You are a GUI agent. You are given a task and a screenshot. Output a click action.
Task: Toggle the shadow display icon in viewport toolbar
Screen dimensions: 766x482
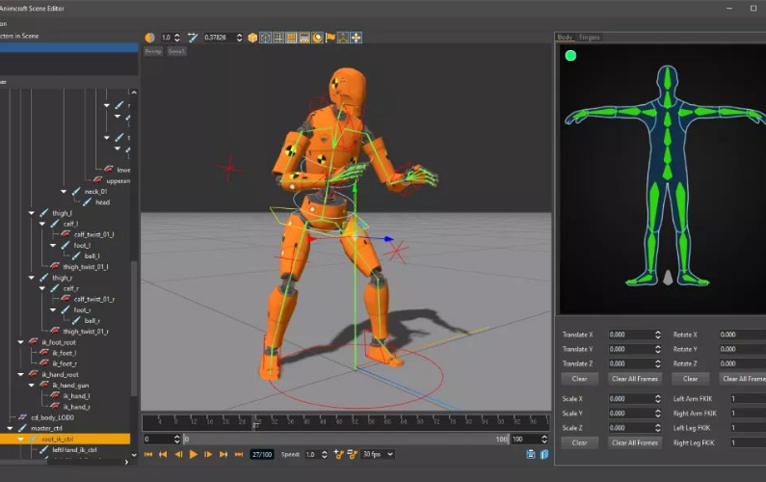click(317, 38)
